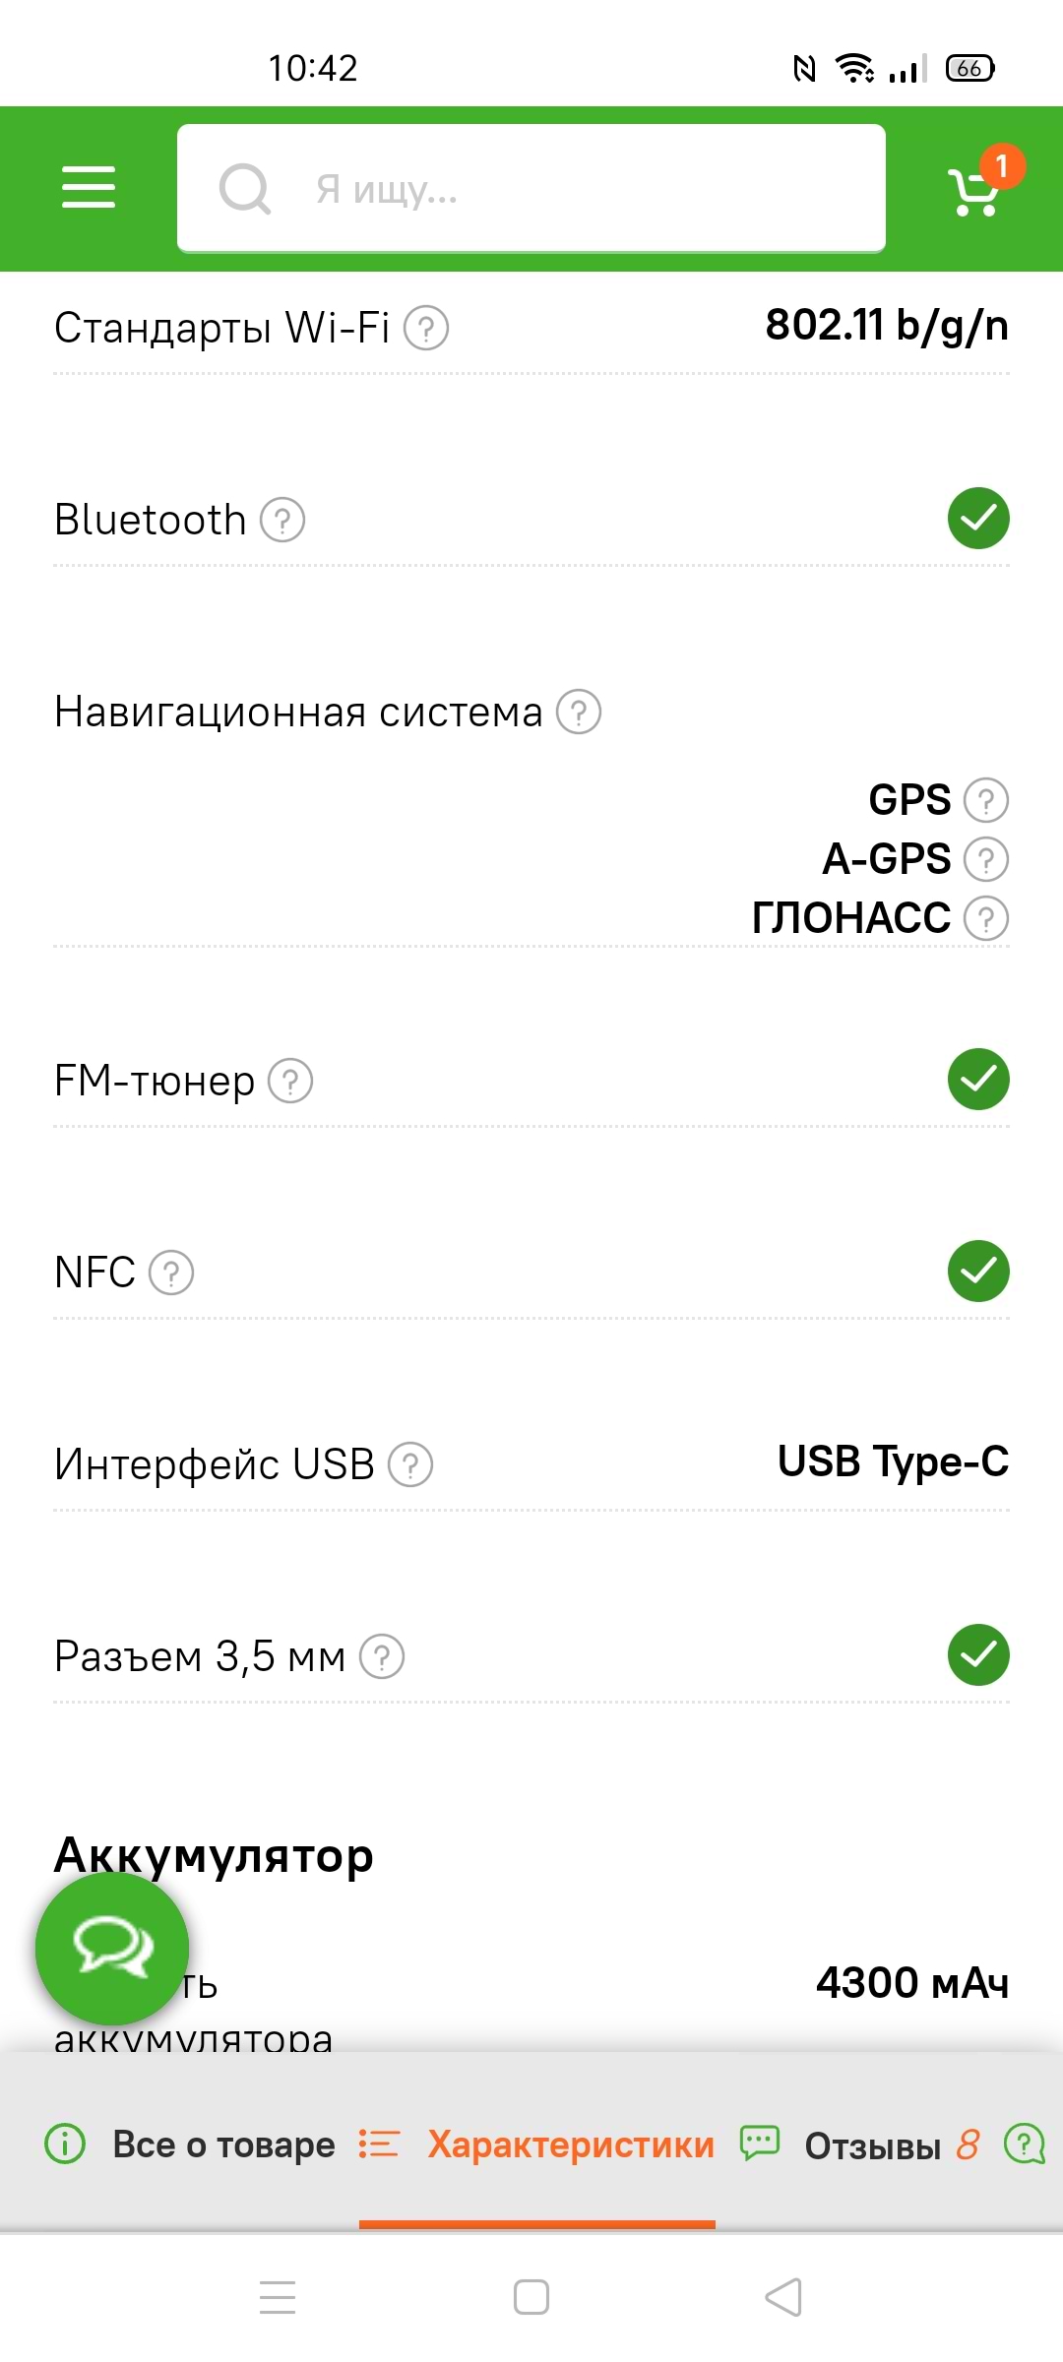
Task: Show help for FM-тюнер
Action: [290, 1081]
